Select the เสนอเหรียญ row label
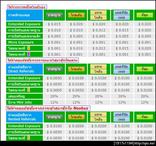Screen dimensions: 156x146 pyautogui.click(x=24, y=96)
